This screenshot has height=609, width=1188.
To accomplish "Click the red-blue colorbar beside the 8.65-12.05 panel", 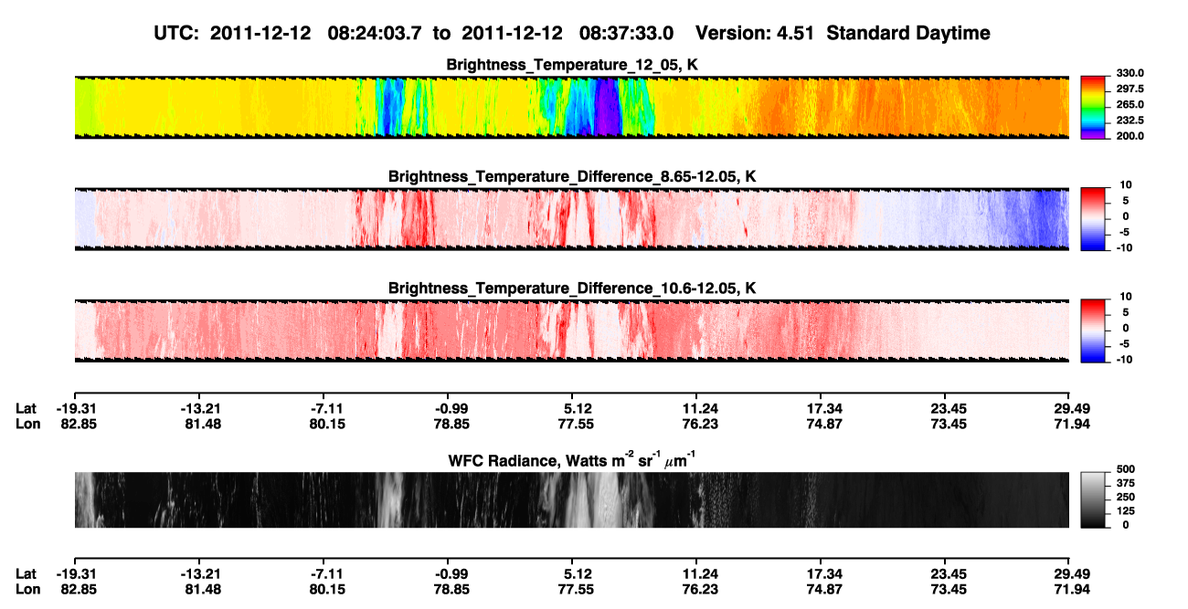I will click(x=1094, y=218).
